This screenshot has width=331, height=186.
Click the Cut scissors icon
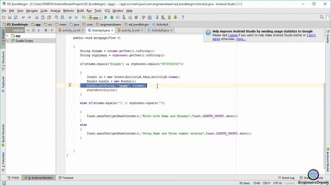(x=37, y=18)
